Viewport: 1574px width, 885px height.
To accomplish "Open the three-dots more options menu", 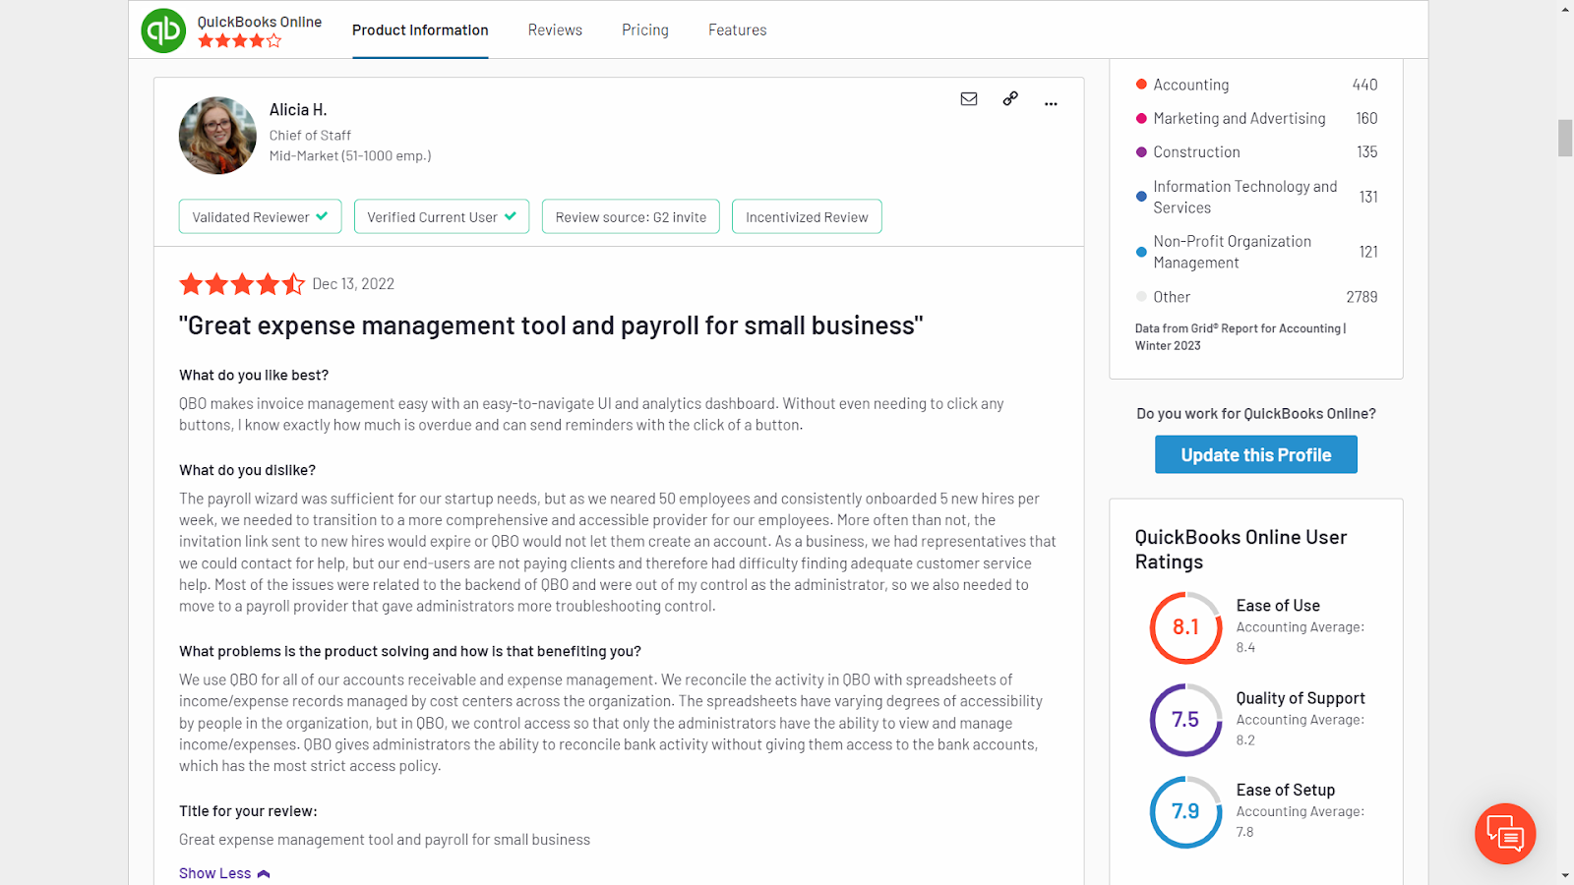I will tap(1051, 103).
